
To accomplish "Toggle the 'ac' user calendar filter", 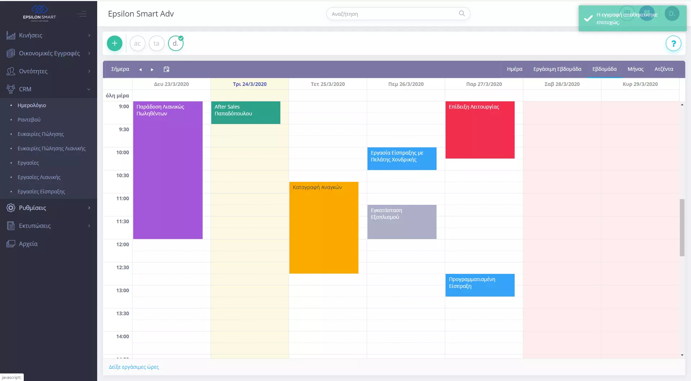I will click(x=137, y=43).
